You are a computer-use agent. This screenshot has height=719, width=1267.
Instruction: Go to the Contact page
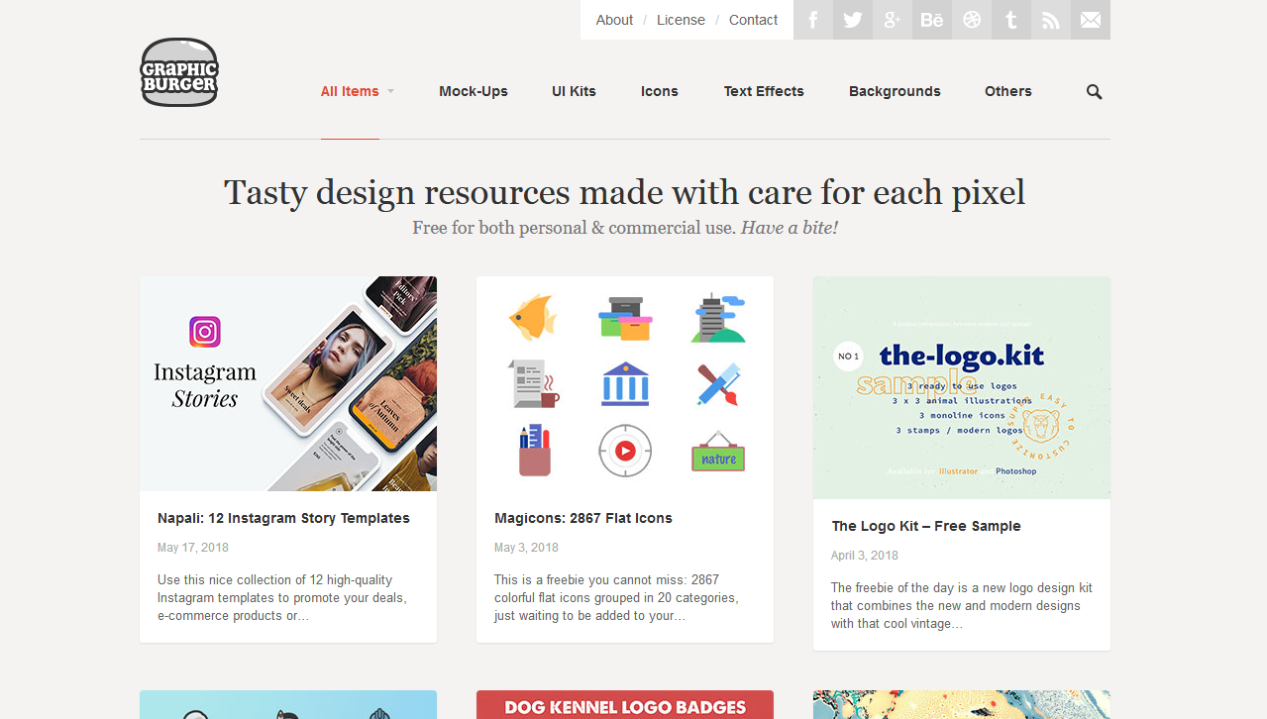(754, 20)
